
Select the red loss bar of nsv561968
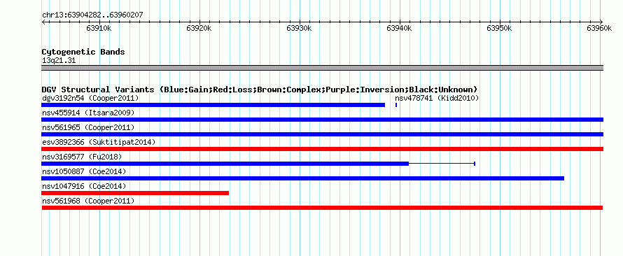(322, 208)
